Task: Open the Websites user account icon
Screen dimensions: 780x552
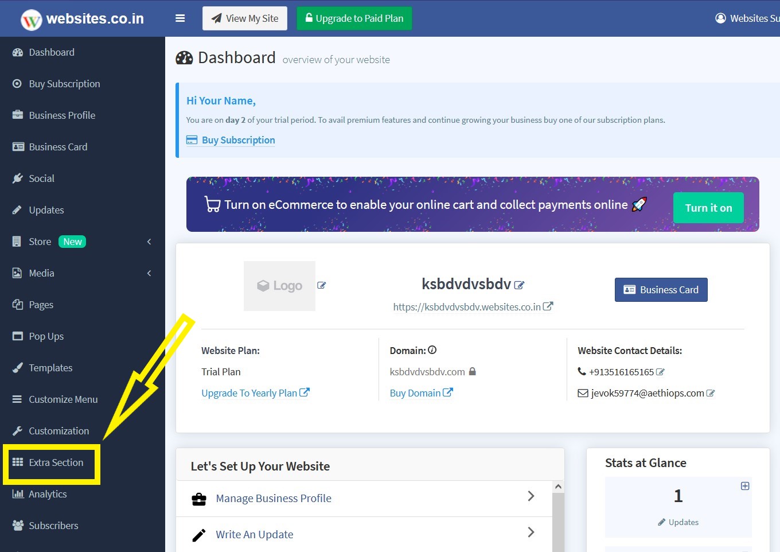Action: point(720,18)
